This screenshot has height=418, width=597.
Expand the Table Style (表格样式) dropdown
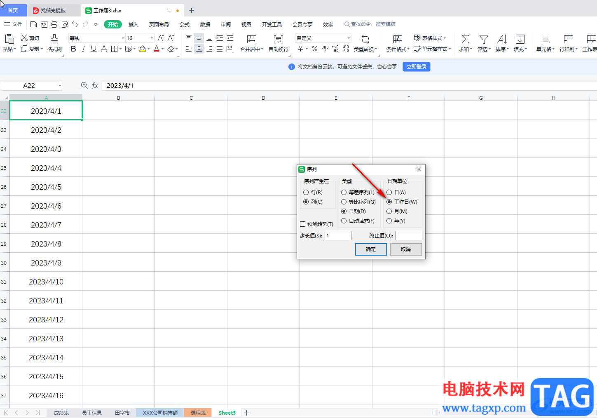pyautogui.click(x=445, y=38)
